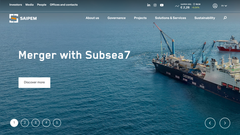
Task: Go to People page
Action: coord(42,5)
